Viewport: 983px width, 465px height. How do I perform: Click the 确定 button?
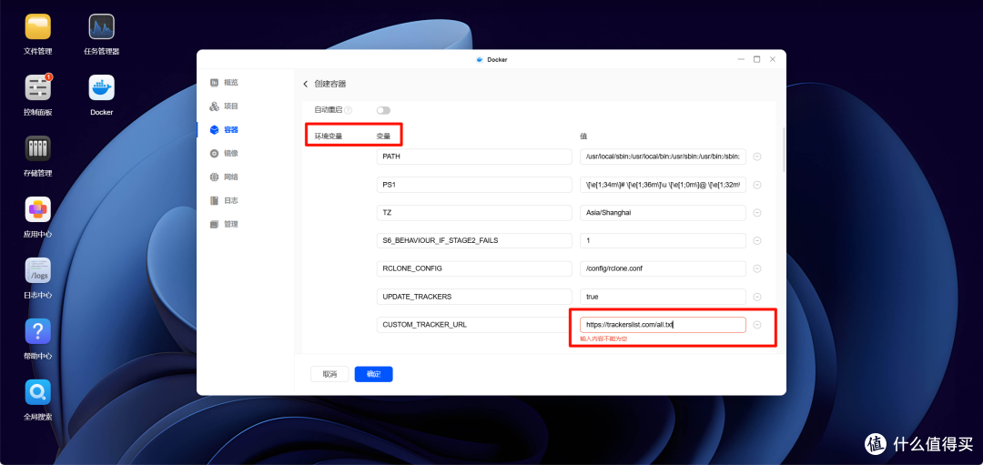tap(374, 374)
